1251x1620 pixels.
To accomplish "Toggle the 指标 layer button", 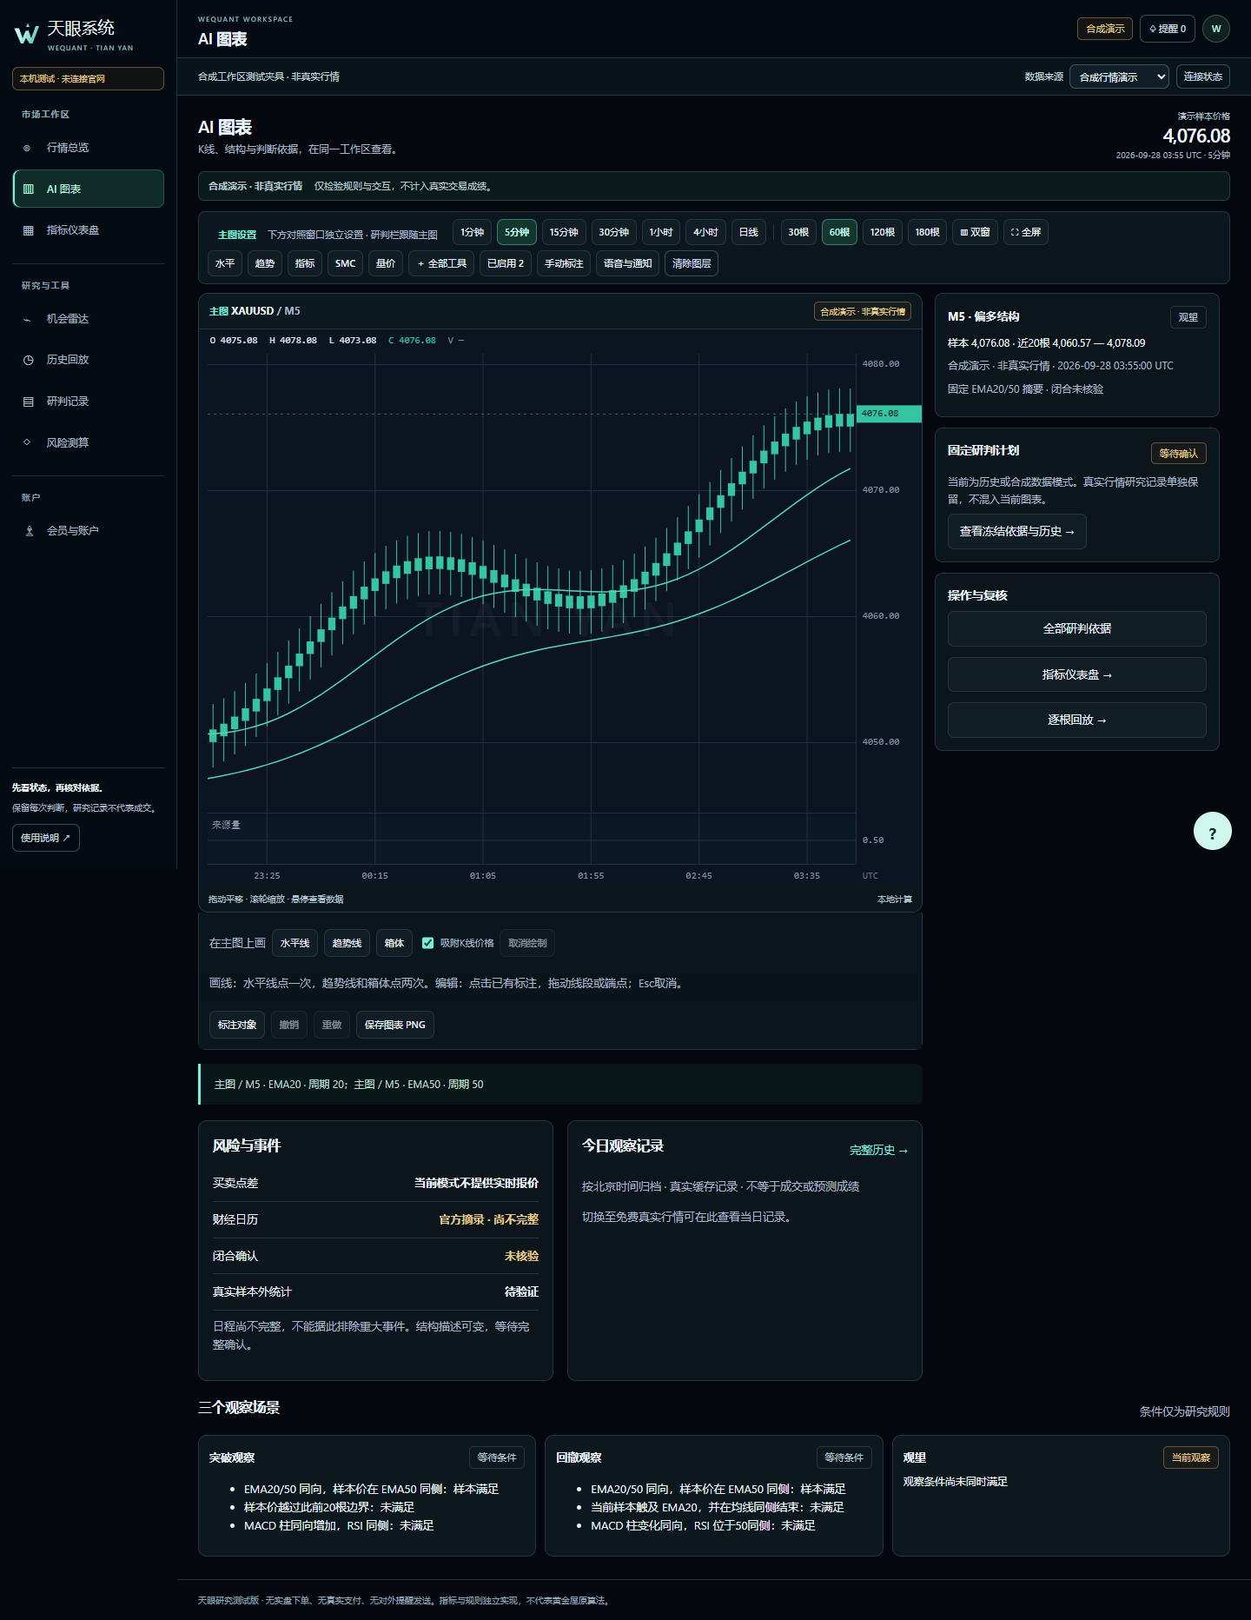I will click(305, 263).
